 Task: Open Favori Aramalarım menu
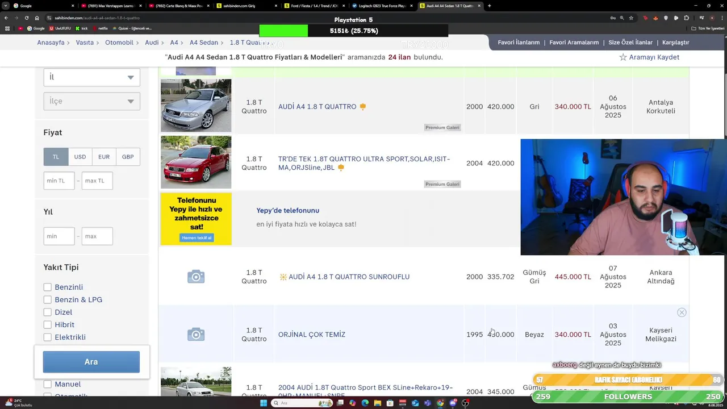click(574, 43)
